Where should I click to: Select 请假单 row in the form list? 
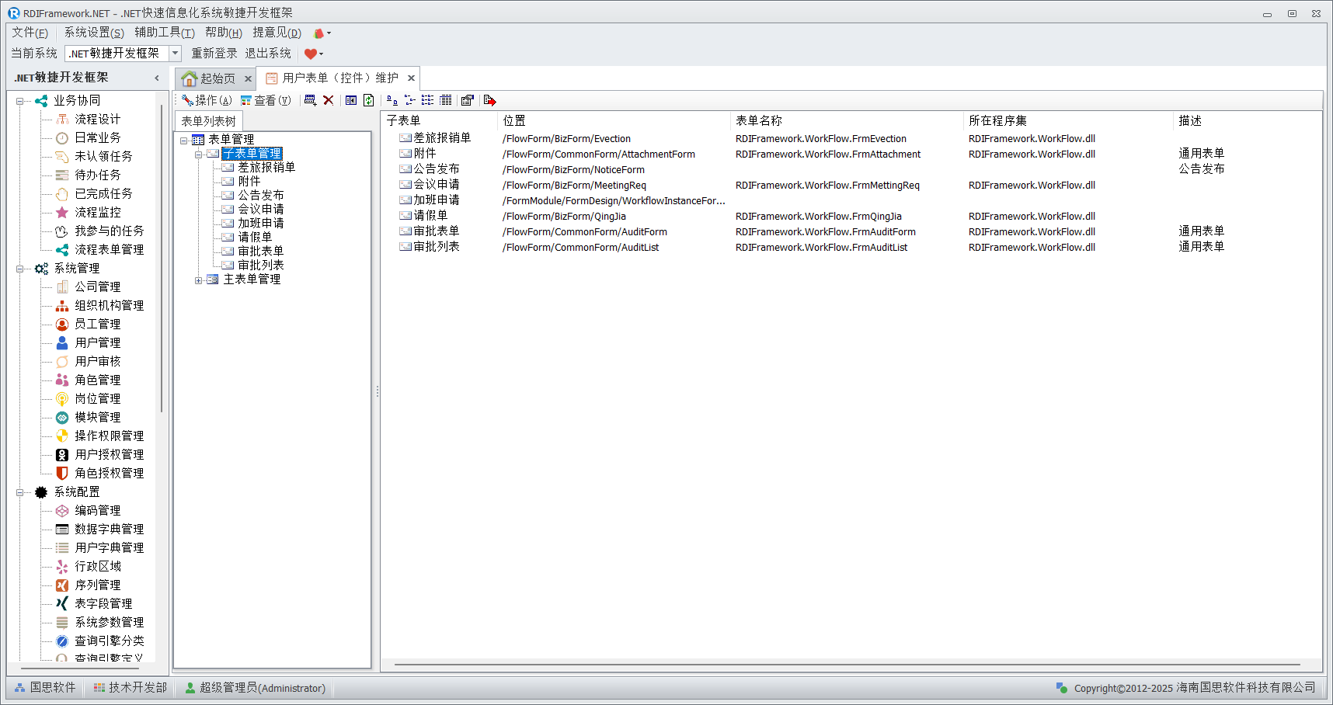[430, 216]
